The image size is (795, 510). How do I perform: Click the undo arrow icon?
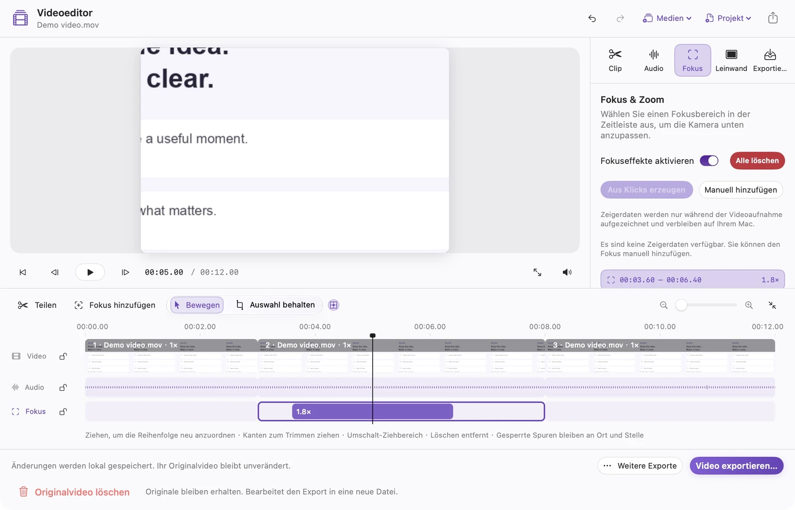[592, 18]
